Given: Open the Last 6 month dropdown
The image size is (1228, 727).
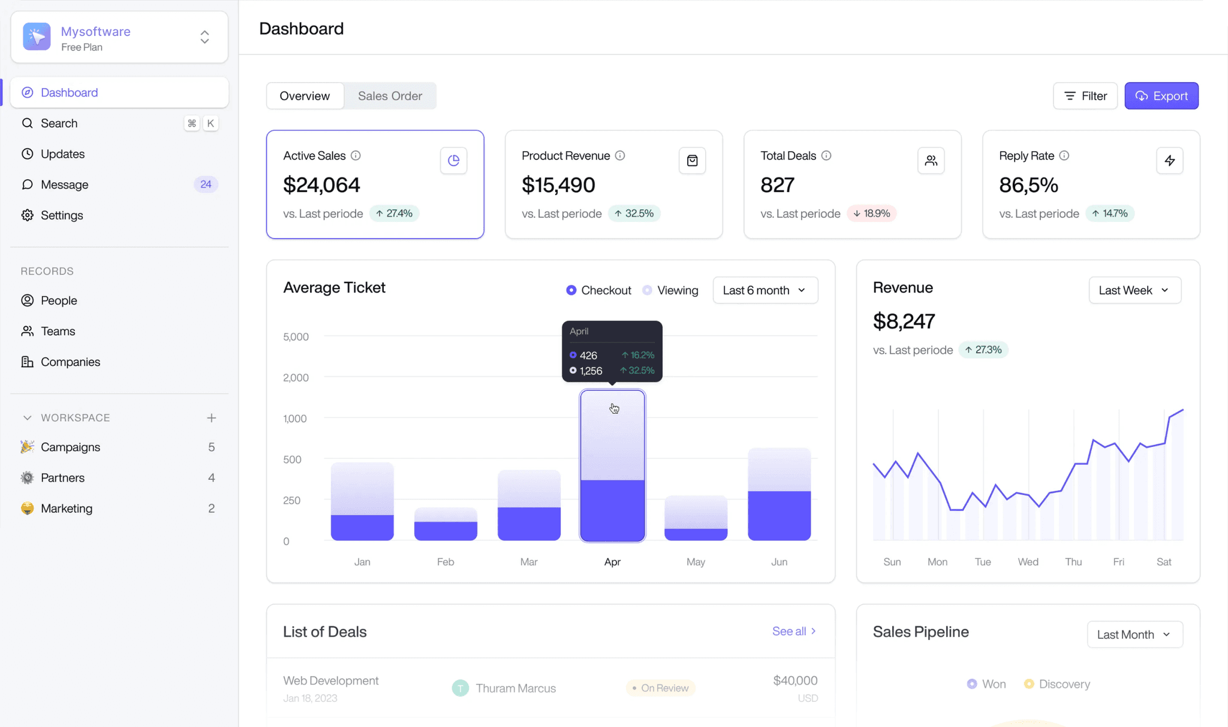Looking at the screenshot, I should pos(765,290).
